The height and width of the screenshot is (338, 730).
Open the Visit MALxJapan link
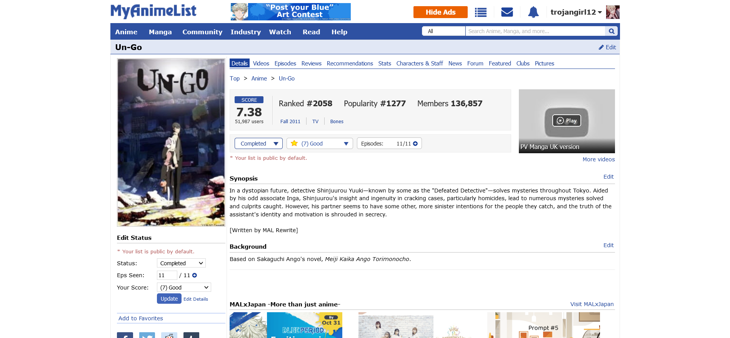[x=592, y=304]
